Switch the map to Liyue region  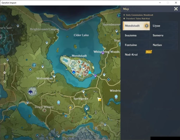click(x=164, y=26)
